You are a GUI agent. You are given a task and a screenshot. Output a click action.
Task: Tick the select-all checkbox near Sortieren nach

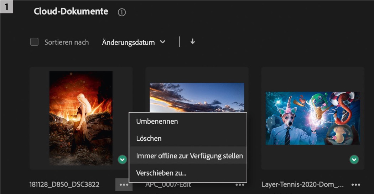point(35,42)
